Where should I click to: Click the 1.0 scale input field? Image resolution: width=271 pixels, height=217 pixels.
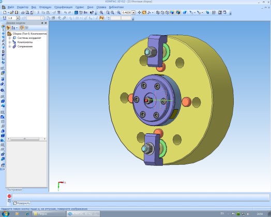[12, 18]
